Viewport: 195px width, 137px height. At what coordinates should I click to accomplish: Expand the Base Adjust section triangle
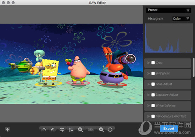(x=148, y=84)
